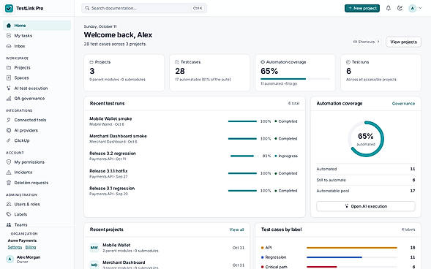431x269 pixels.
Task: Select Connected tools icon in sidebar
Action: (9, 120)
